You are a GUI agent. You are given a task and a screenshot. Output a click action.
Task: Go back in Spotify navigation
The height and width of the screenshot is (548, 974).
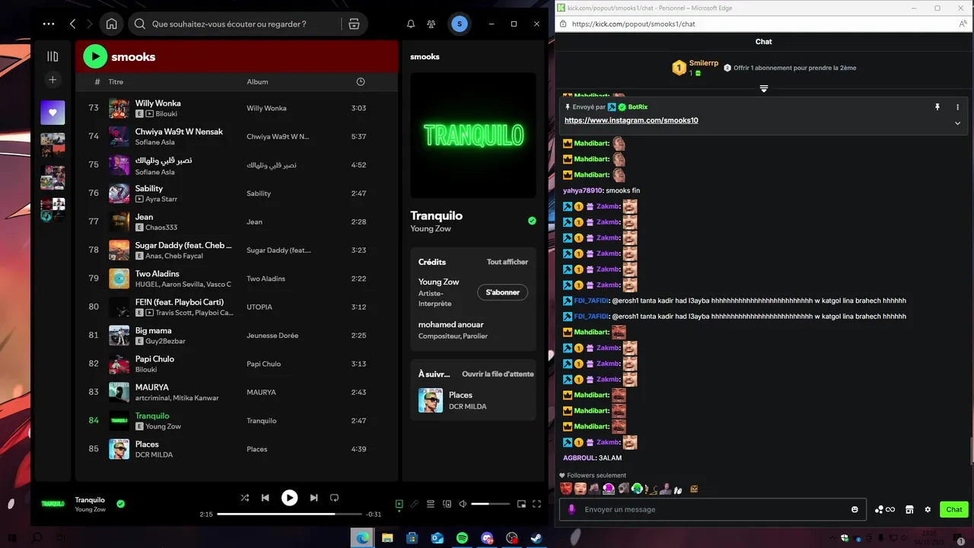point(73,24)
